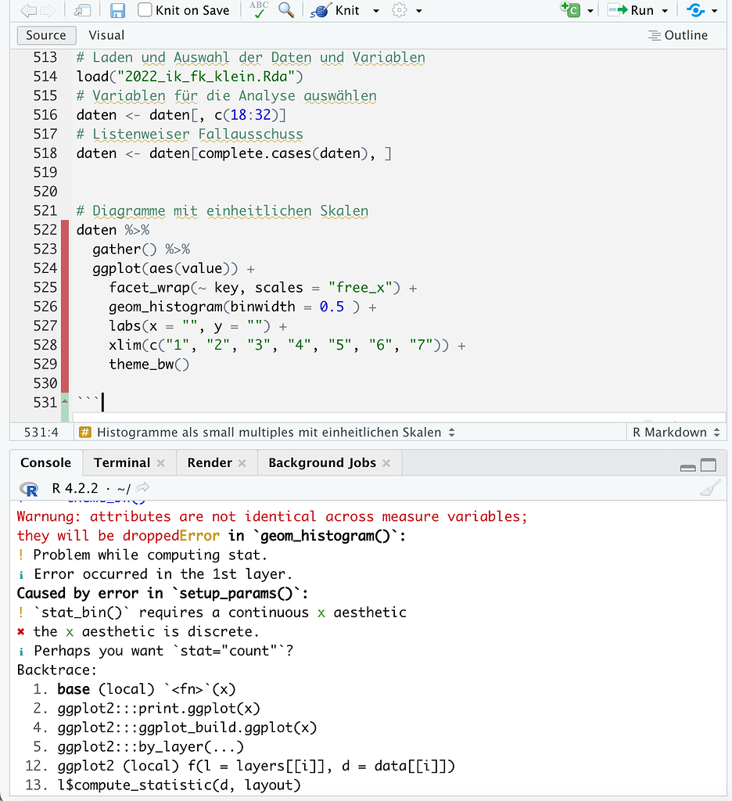Open the R Markdown file type selector
732x801 pixels.
pyautogui.click(x=676, y=432)
